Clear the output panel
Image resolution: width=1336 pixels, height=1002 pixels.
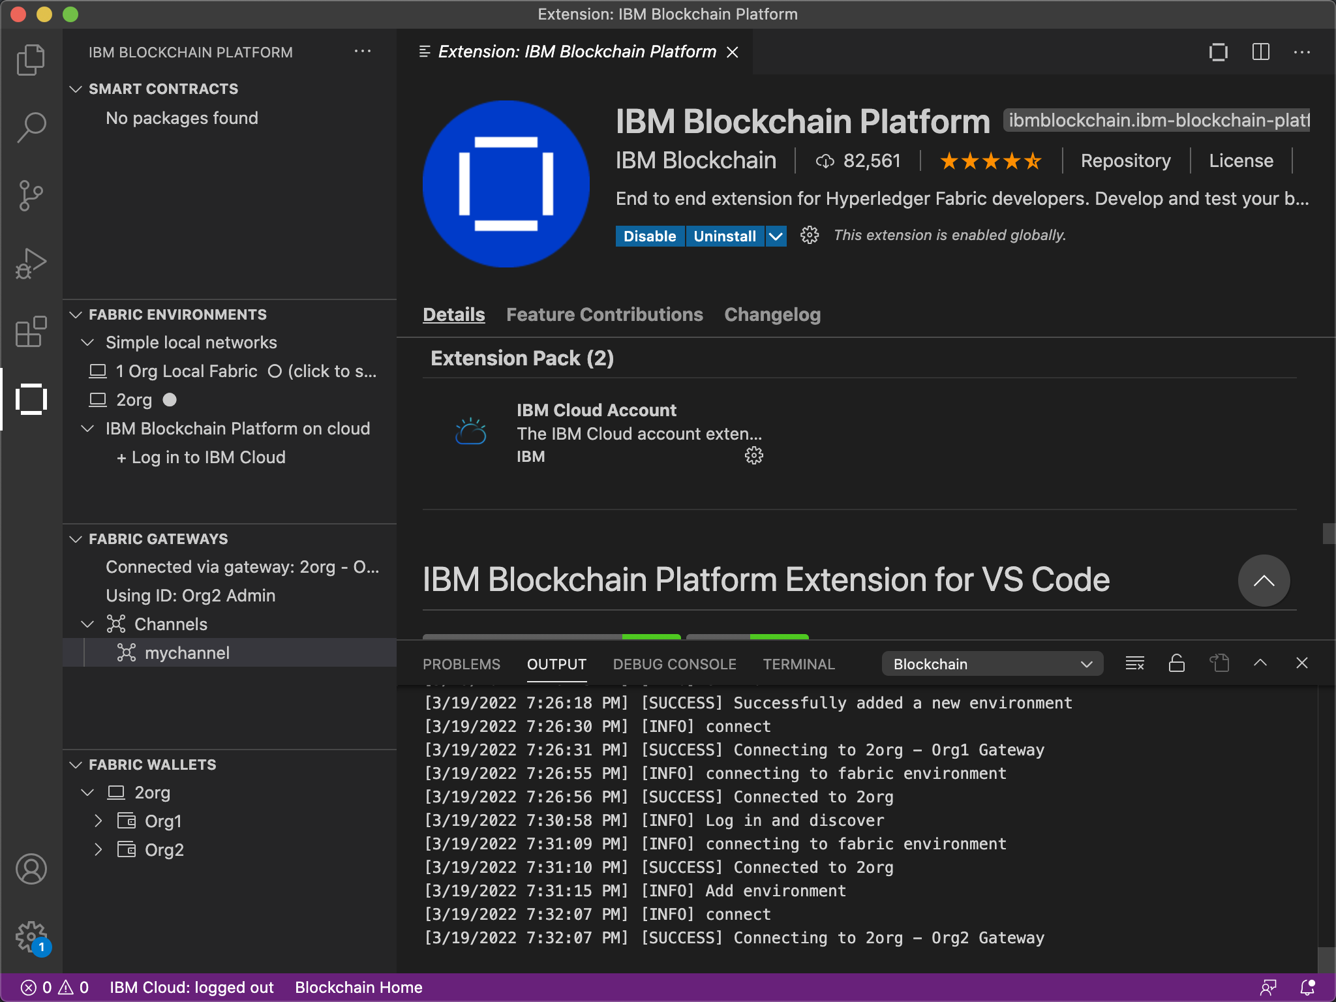click(x=1135, y=663)
